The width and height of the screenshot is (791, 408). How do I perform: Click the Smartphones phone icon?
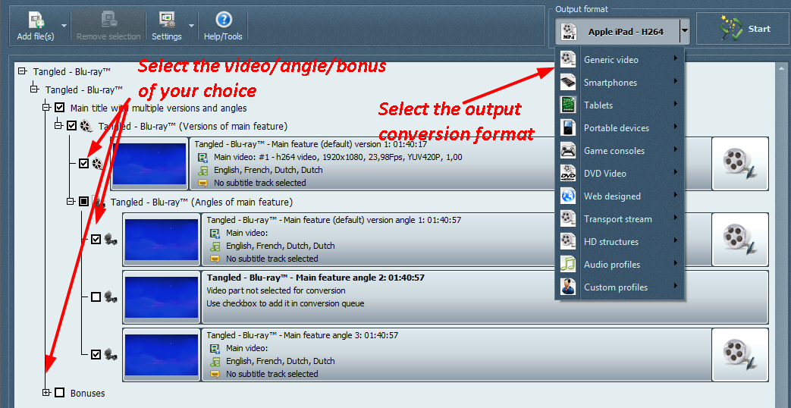pos(568,82)
